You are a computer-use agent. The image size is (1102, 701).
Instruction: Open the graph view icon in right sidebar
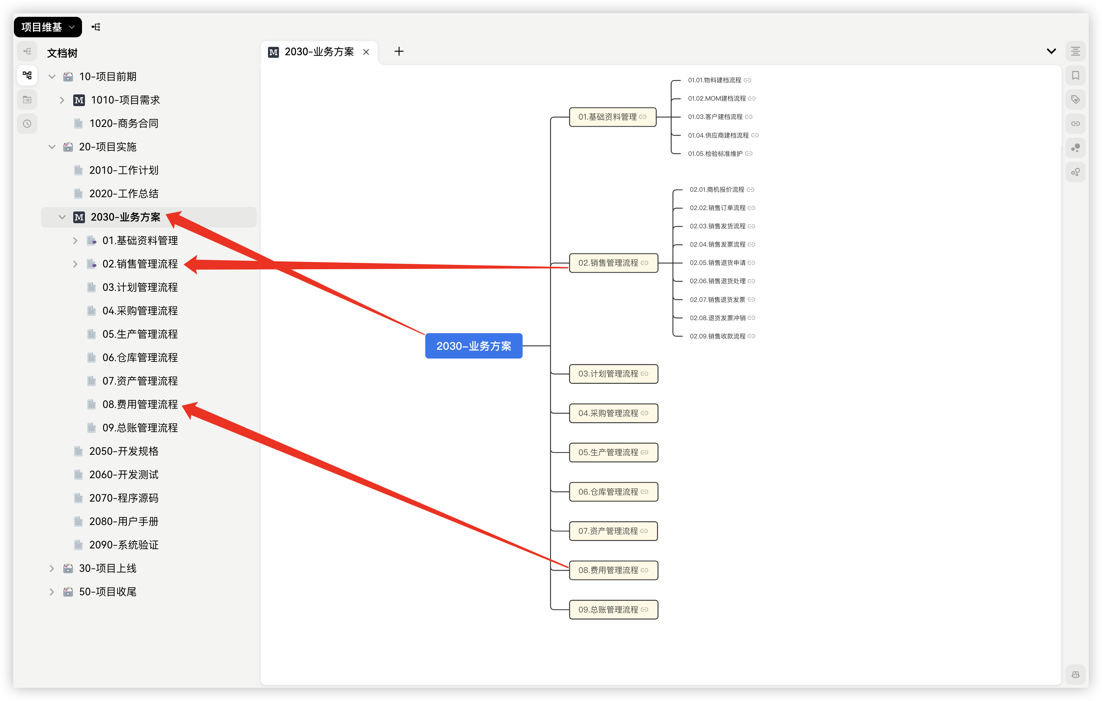[1075, 148]
